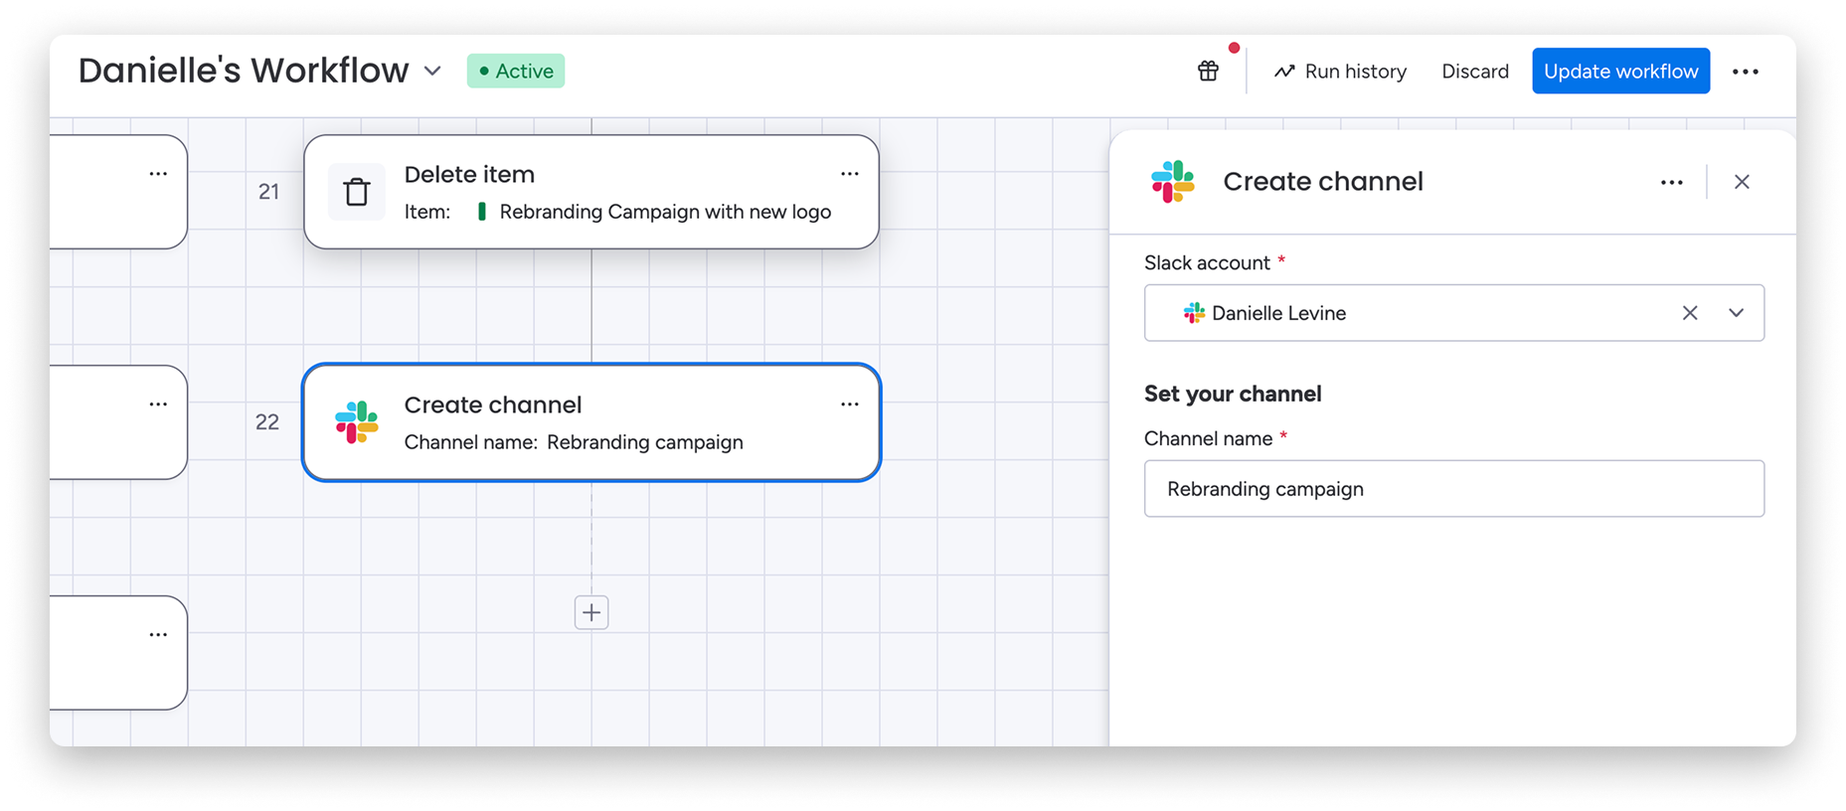Click the Update workflow button
1846x811 pixels.
click(x=1620, y=72)
